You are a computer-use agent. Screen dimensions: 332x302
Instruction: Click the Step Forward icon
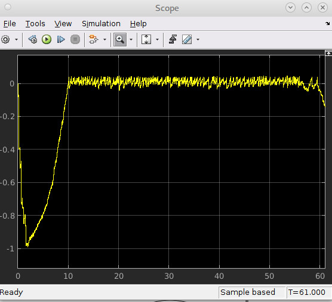pyautogui.click(x=61, y=39)
